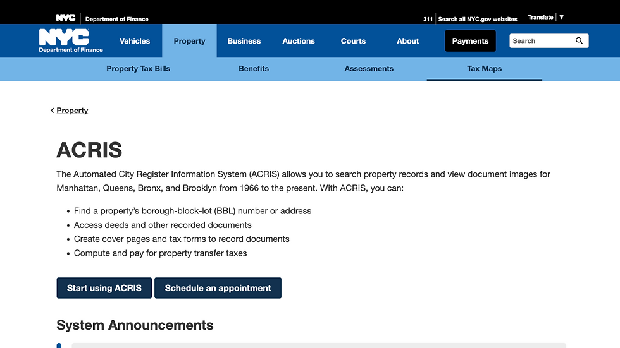The height and width of the screenshot is (348, 620).
Task: Go to the Benefits tab
Action: [x=254, y=69]
